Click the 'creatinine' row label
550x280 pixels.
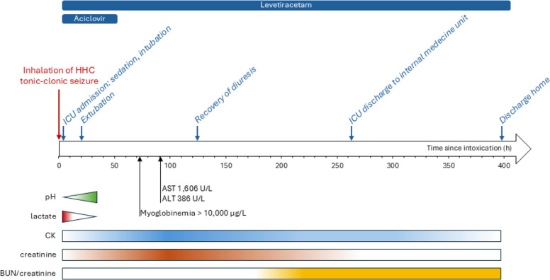[38, 255]
